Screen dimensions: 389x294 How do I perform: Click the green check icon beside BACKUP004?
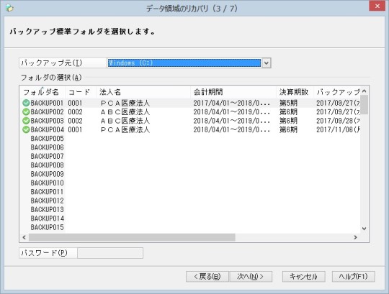(26, 129)
